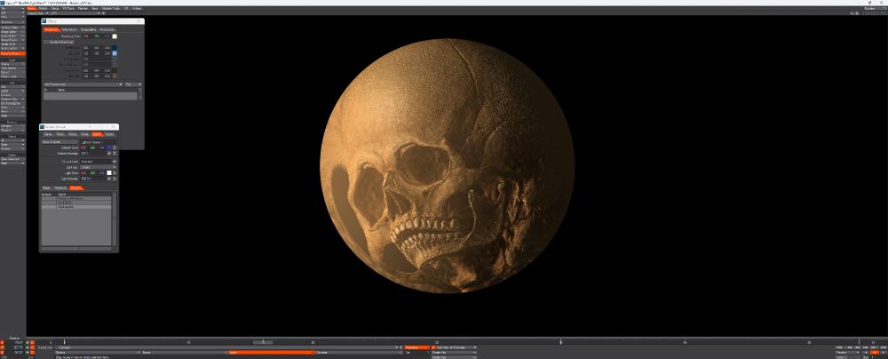The height and width of the screenshot is (359, 888).
Task: Switch to Camera tab in Render Globals
Action: 84,134
